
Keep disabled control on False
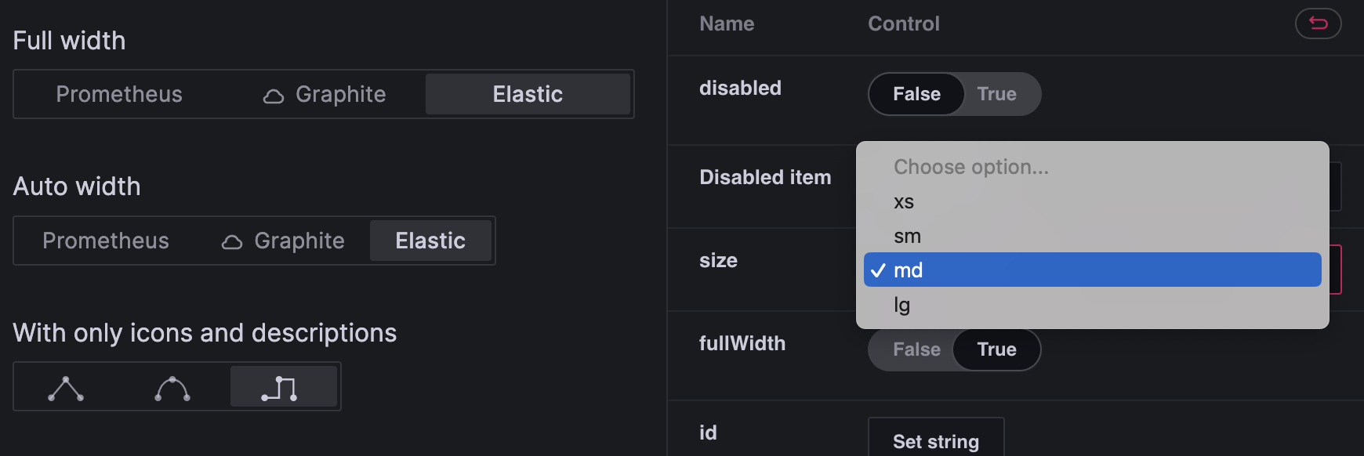(916, 94)
